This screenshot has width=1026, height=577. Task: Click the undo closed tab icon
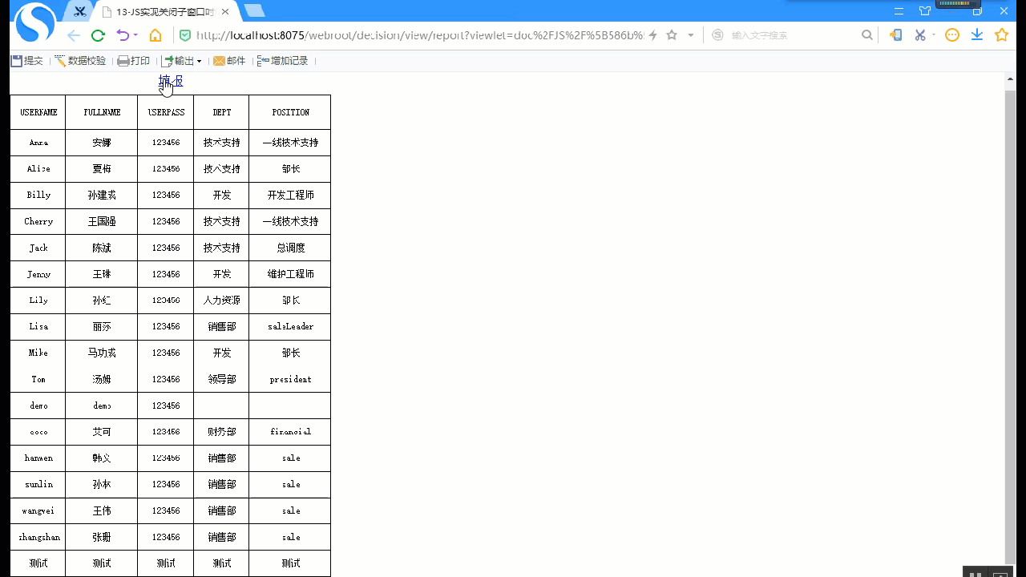coord(123,35)
